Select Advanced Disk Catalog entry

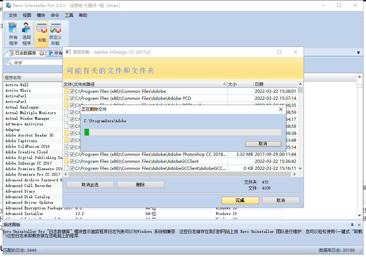pos(28,197)
